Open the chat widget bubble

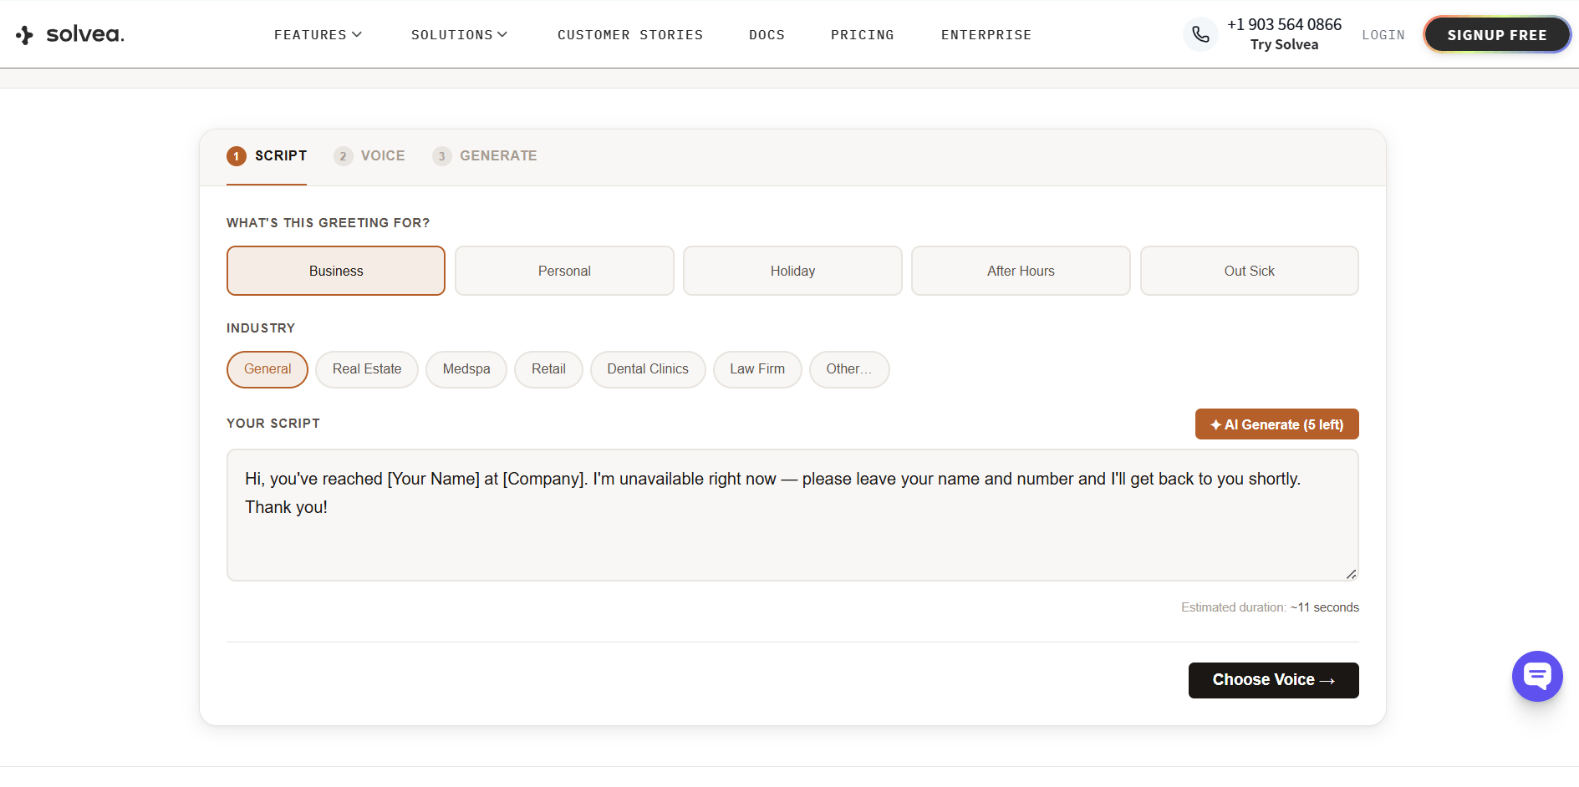coord(1536,676)
